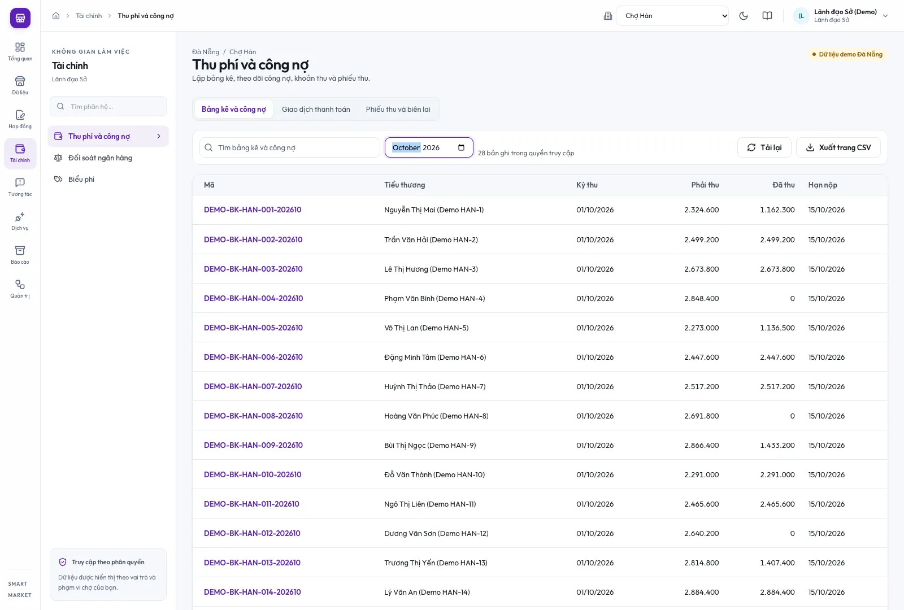Switch to Bảng kê và công nợ tab

coord(234,110)
